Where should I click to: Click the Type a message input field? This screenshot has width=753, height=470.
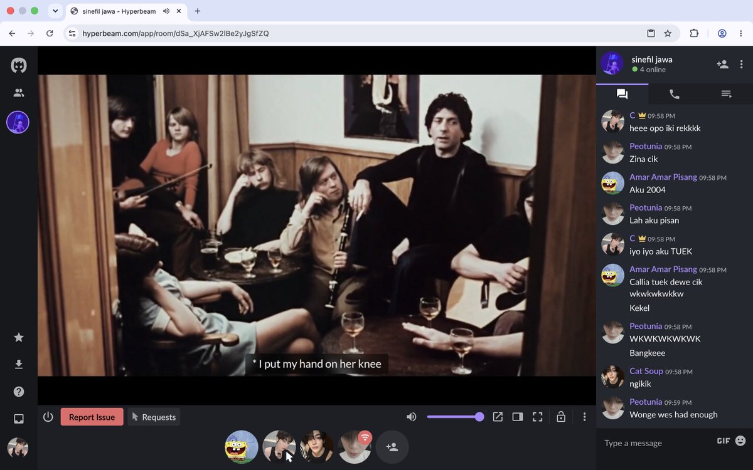(x=656, y=443)
